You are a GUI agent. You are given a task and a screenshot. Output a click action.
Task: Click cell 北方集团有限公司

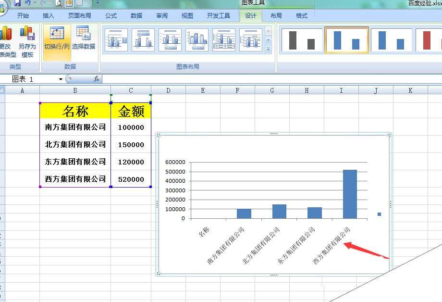(x=75, y=144)
